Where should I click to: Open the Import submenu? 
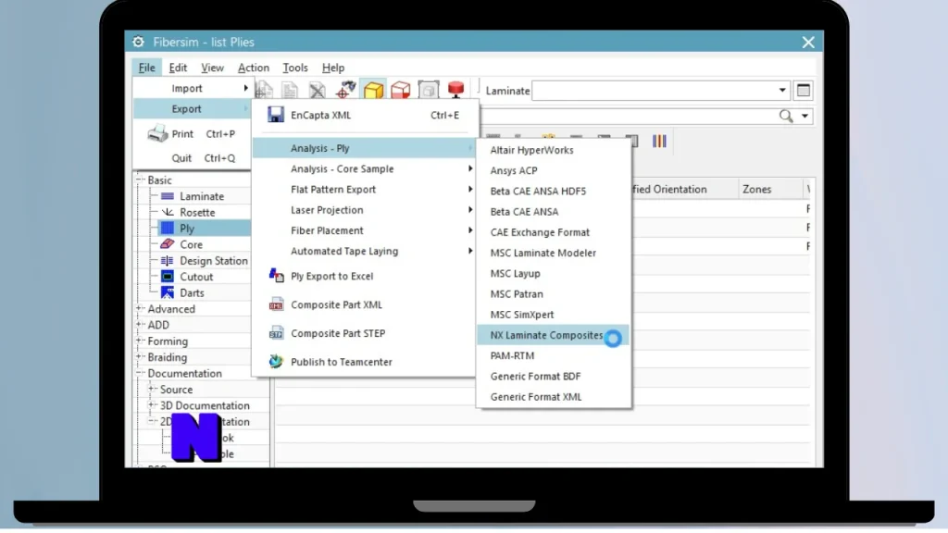[193, 88]
